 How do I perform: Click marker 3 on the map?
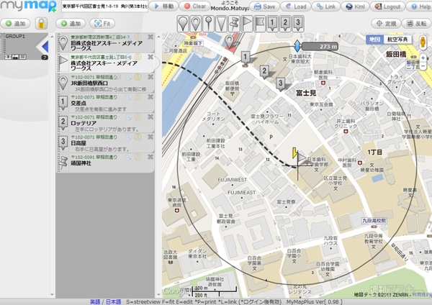[x=281, y=83]
